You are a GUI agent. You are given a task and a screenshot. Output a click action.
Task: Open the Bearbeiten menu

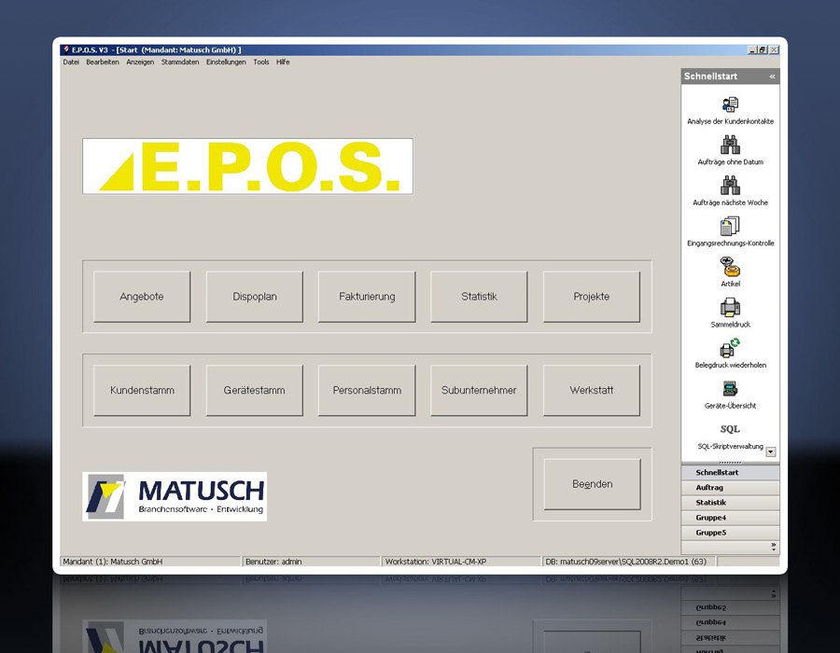(103, 63)
